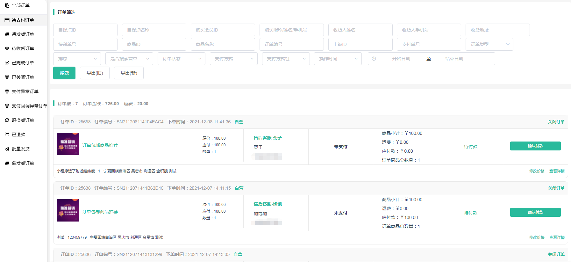Click the refresh icon beside 退换货订单
The height and width of the screenshot is (262, 571).
point(7,120)
